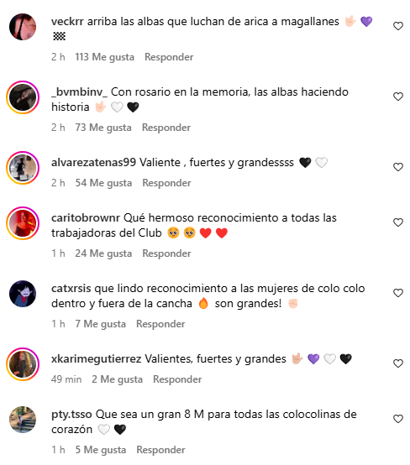The height and width of the screenshot is (465, 410).
Task: Click Responder under alvarezatenas99's comment
Action: [x=166, y=183]
